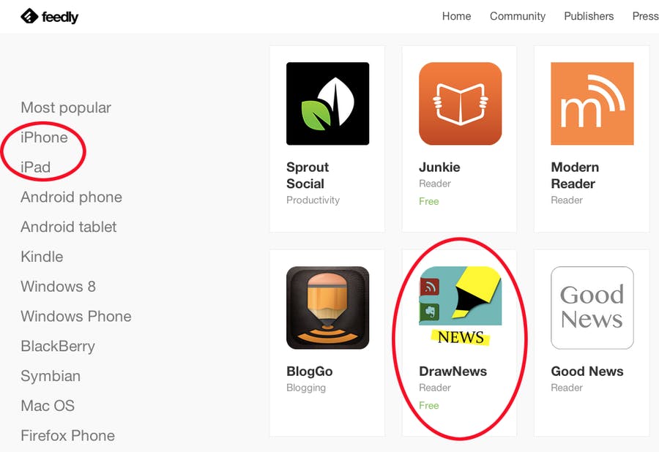The width and height of the screenshot is (659, 452).
Task: Select the Junkie orange book icon
Action: coord(461,104)
